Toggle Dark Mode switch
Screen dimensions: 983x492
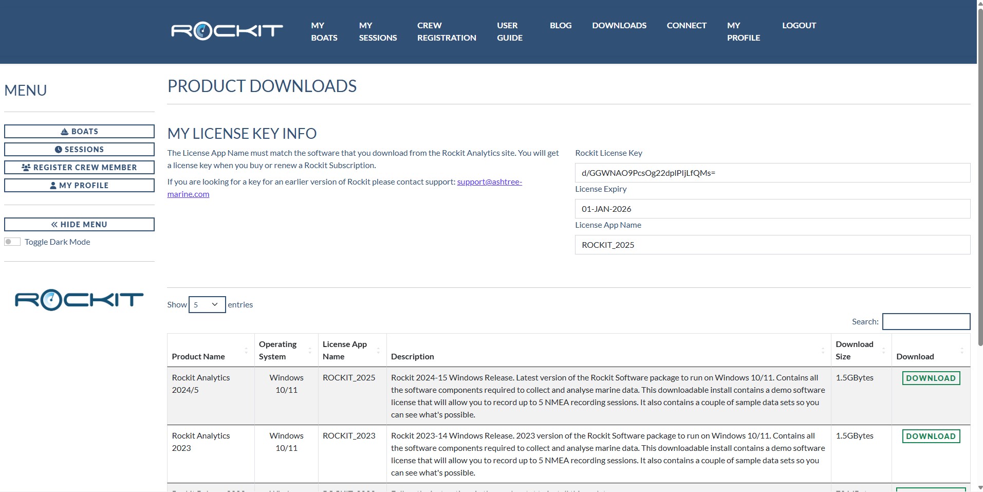12,242
